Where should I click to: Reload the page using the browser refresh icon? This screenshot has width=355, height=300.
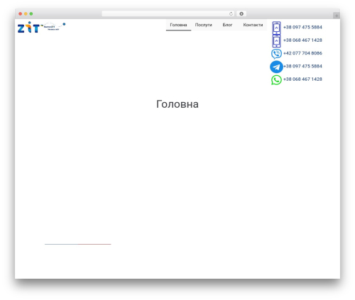pos(231,13)
